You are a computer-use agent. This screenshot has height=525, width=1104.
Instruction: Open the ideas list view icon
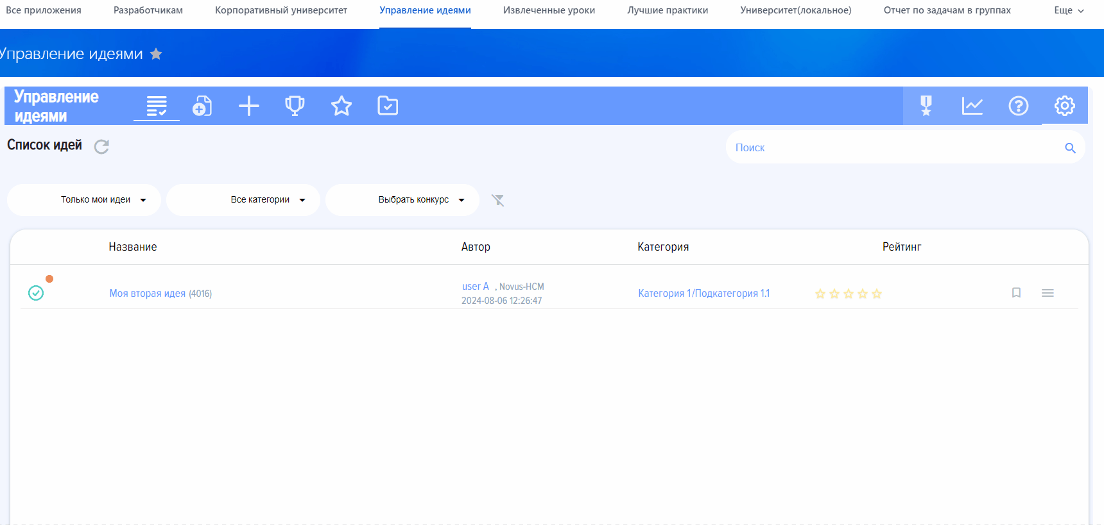tap(156, 106)
